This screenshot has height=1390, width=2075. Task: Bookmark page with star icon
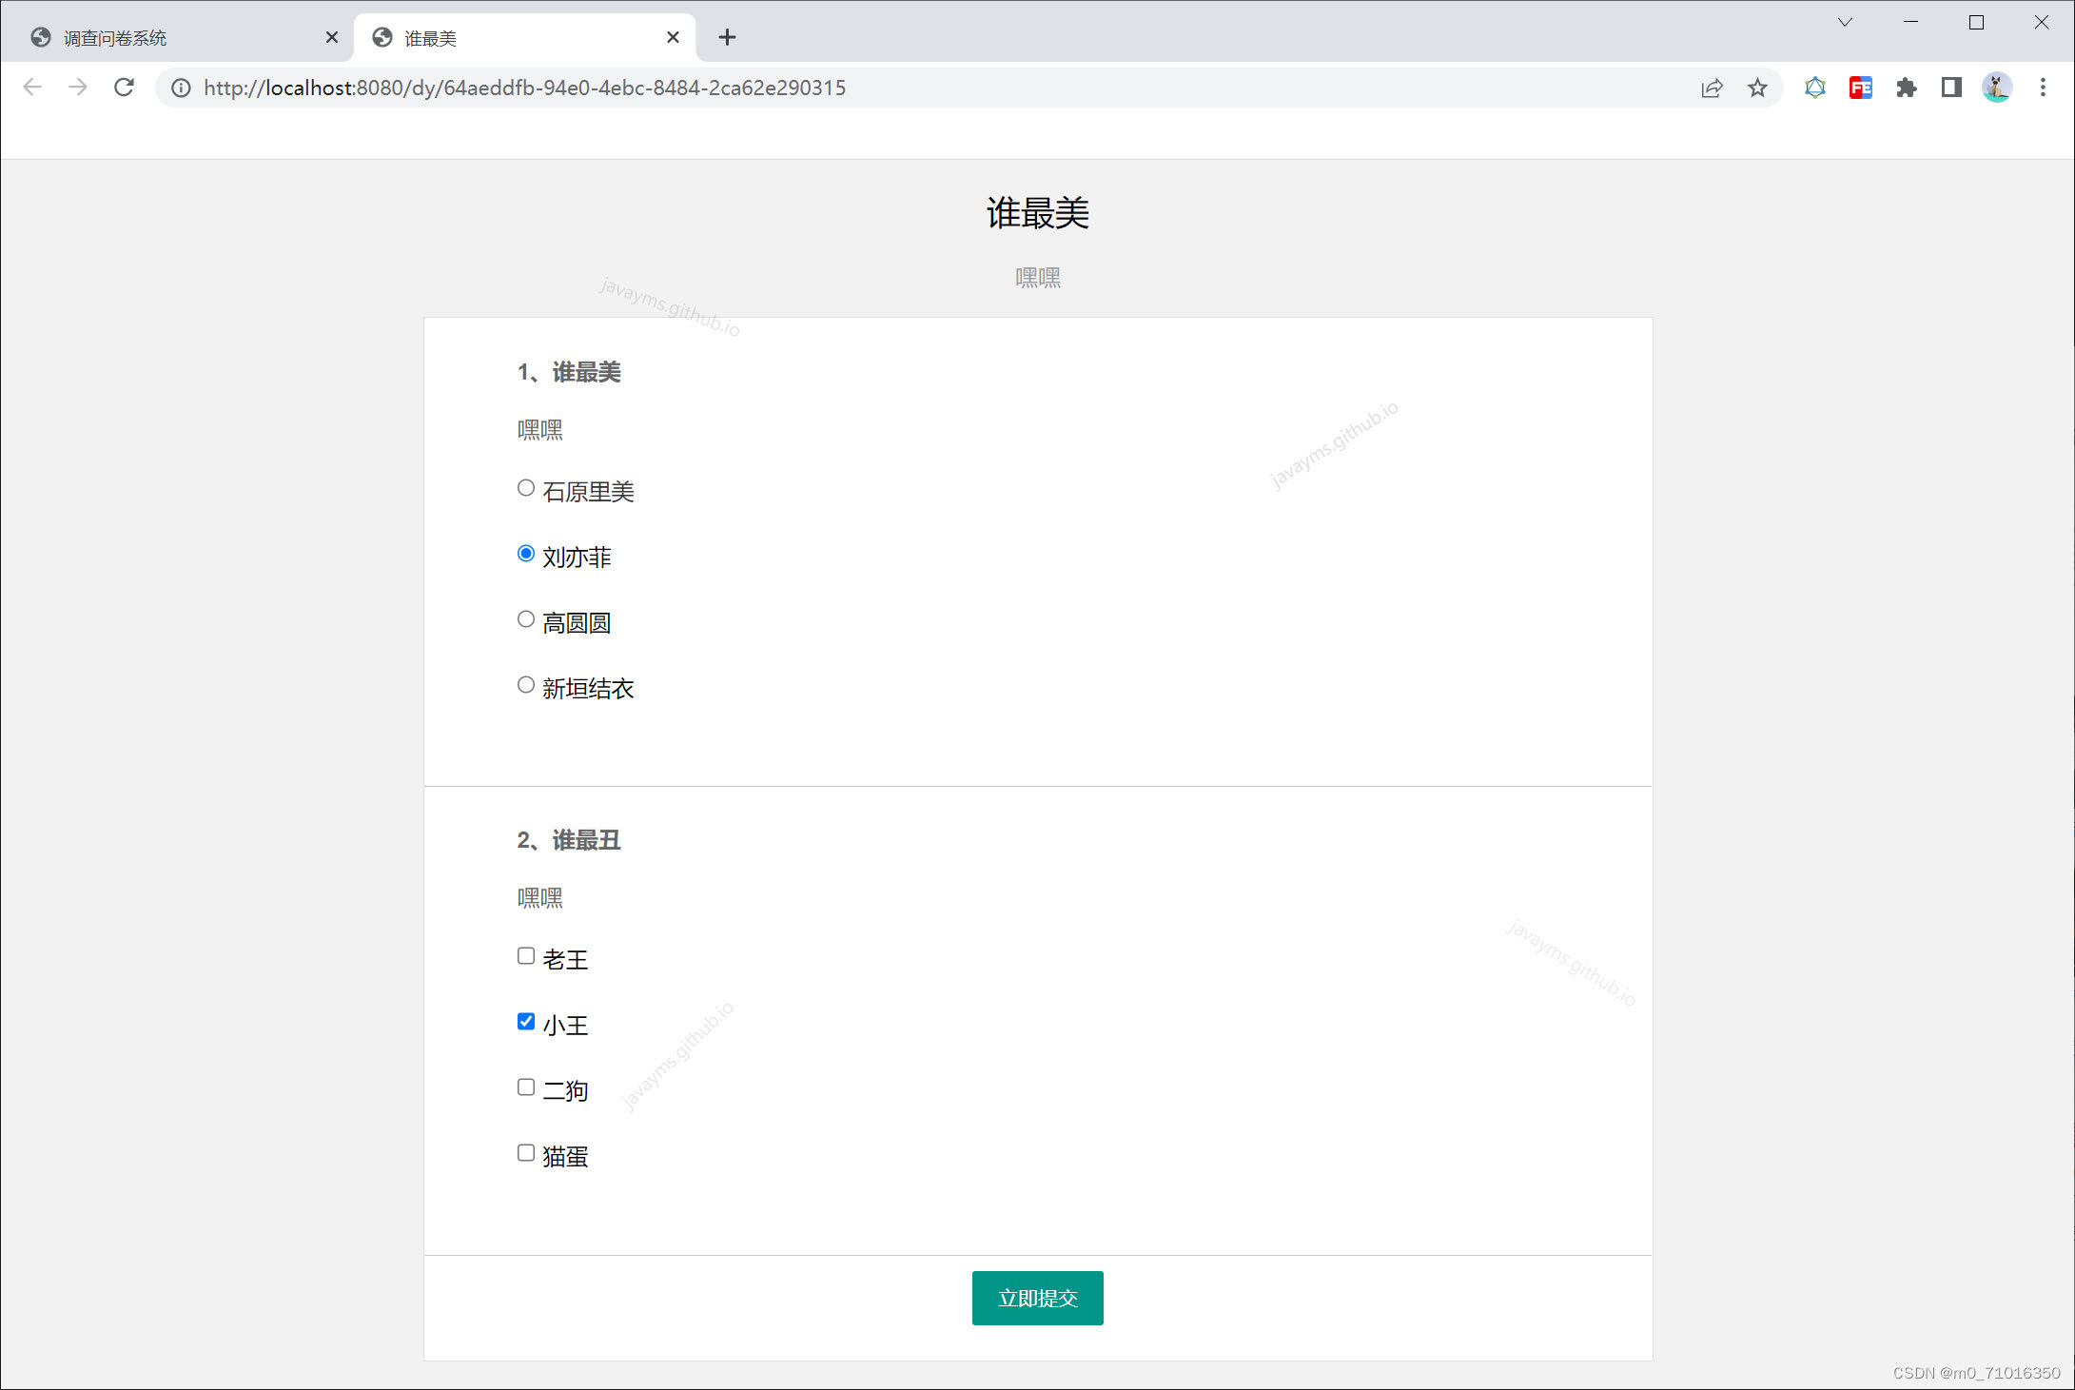[1757, 88]
